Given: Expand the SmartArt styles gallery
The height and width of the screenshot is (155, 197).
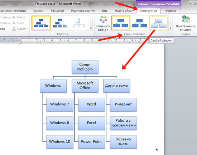Looking at the screenshot, I should pos(170,29).
